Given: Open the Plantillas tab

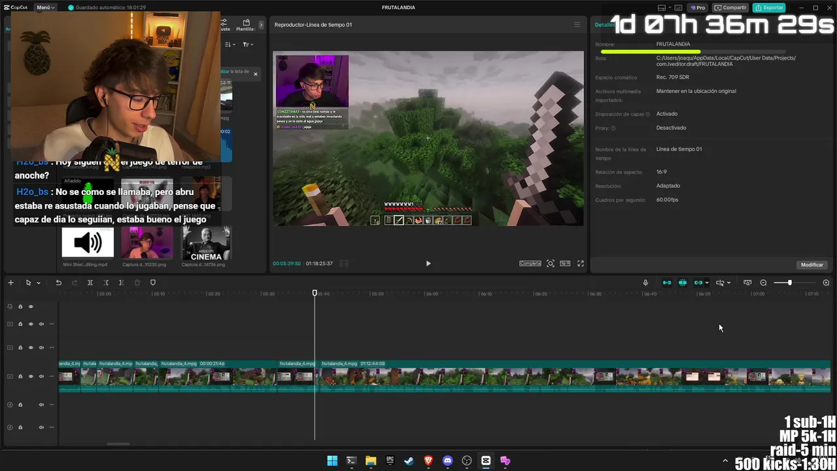Looking at the screenshot, I should (246, 25).
